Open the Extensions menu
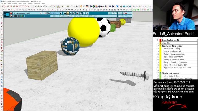Viewport: 198px width, 111px height. pos(37,4)
